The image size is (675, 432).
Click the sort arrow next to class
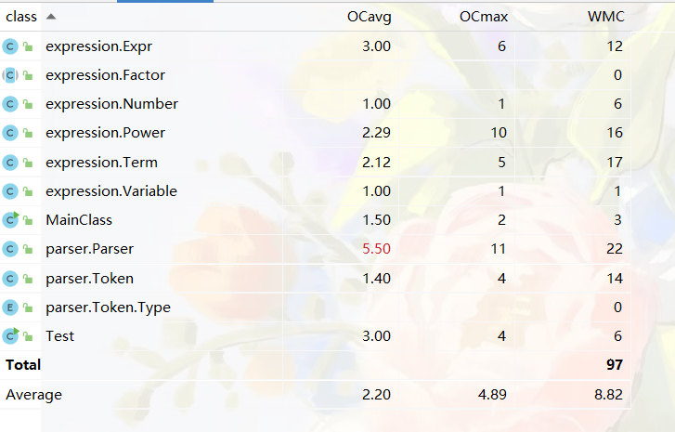click(50, 17)
